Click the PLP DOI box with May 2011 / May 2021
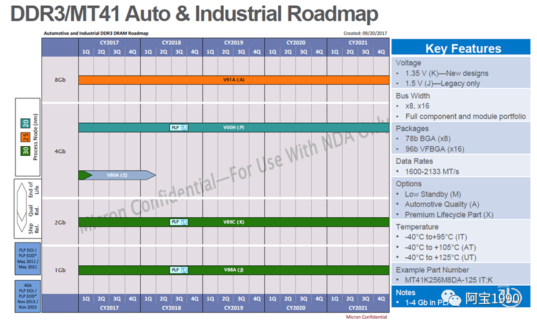This screenshot has height=322, width=537. (28, 259)
